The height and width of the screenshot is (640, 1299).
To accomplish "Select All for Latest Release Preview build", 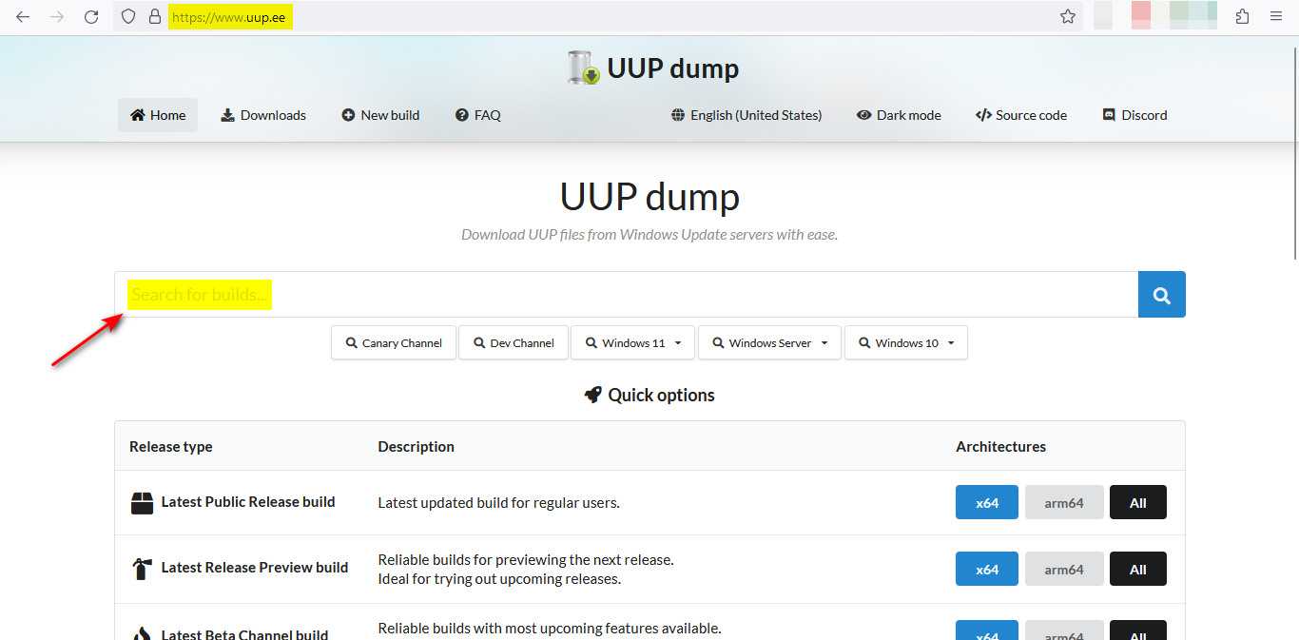I will (x=1138, y=570).
